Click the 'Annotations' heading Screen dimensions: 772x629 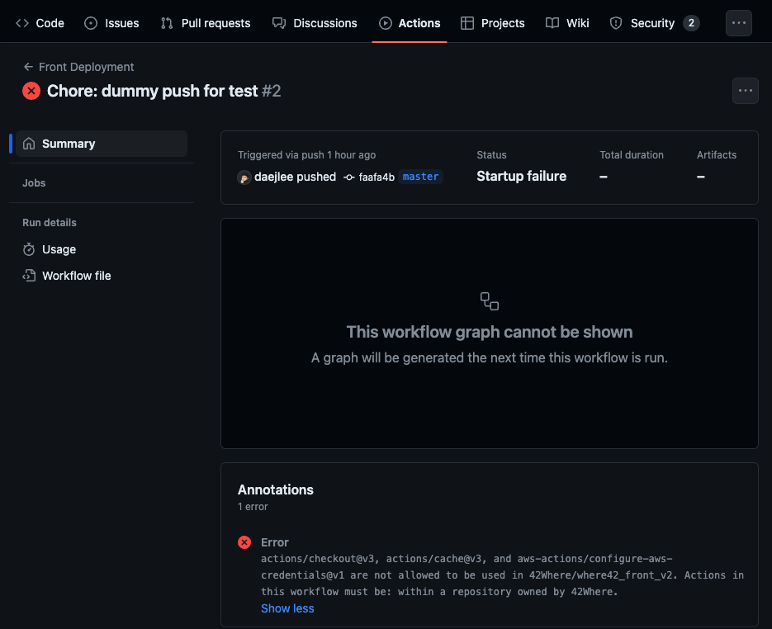pos(276,489)
